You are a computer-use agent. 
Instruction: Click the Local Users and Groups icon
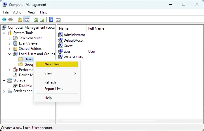coord(15,54)
